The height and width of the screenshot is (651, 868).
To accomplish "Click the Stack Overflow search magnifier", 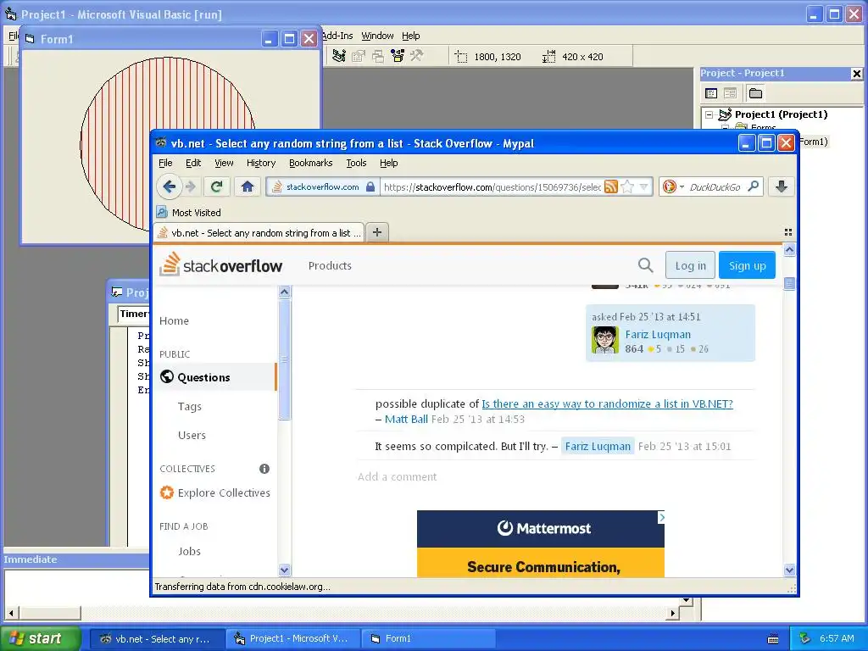I will [645, 265].
